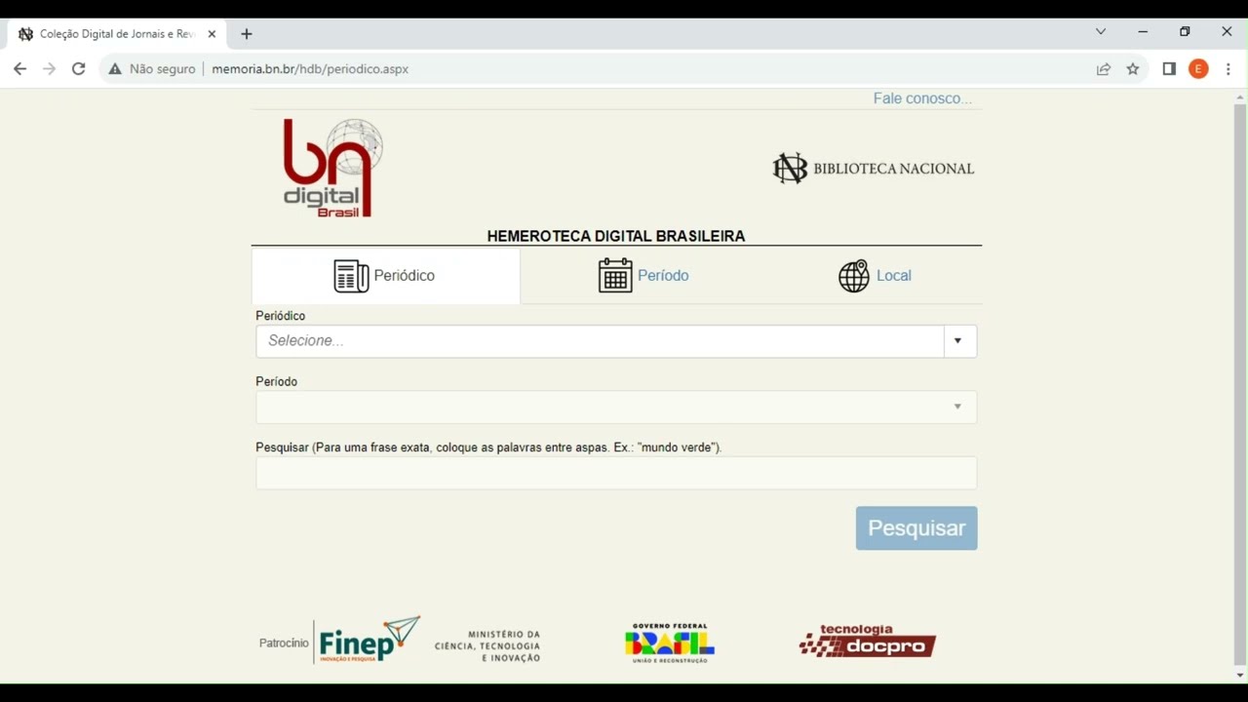Click the Não seguro warning icon

pyautogui.click(x=115, y=69)
